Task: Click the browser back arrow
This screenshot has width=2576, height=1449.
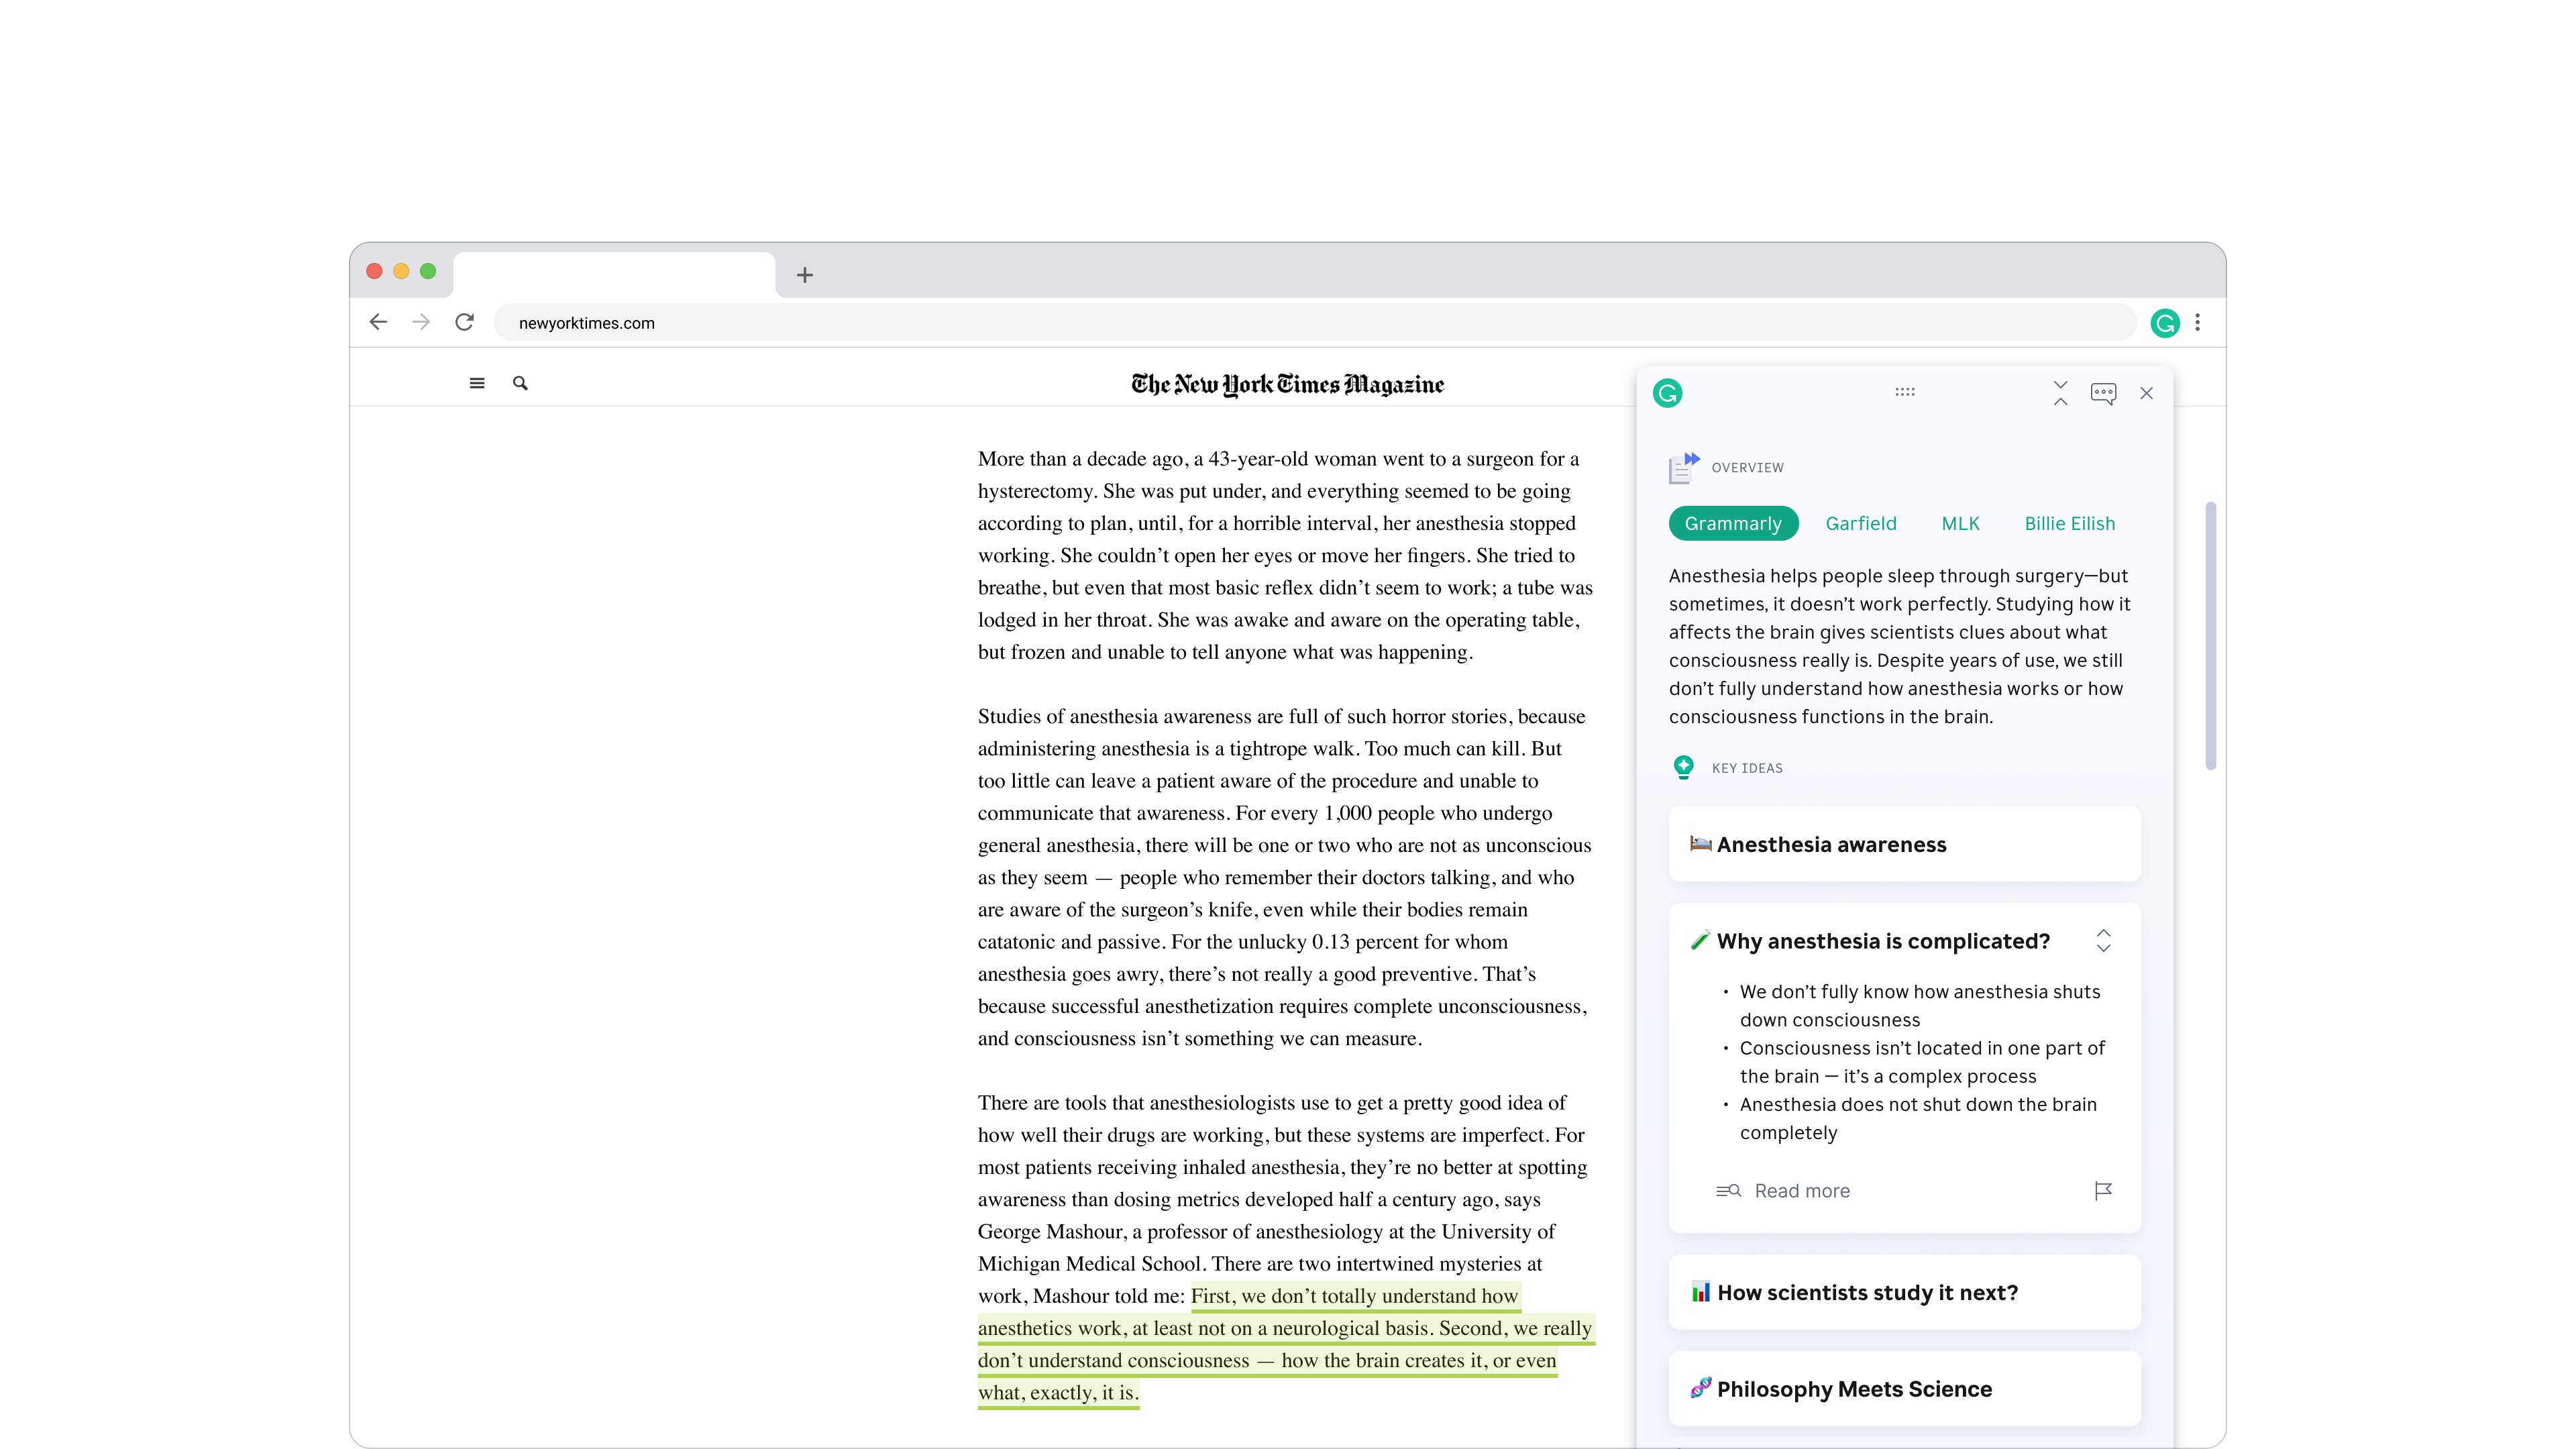Action: pyautogui.click(x=378, y=322)
